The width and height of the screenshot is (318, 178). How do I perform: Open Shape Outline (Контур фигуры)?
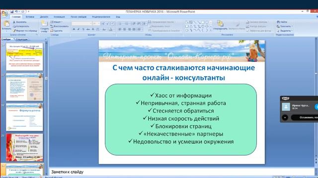point(256,26)
